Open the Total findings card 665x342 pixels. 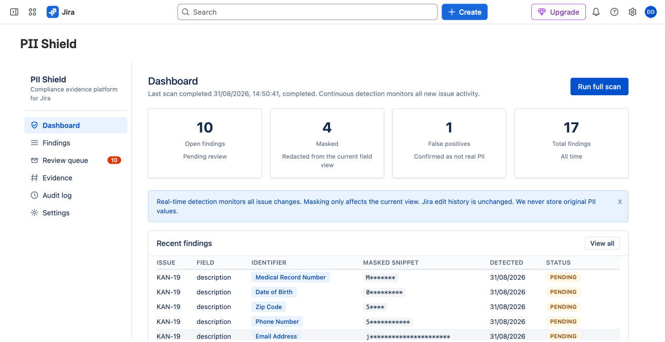[x=571, y=143]
